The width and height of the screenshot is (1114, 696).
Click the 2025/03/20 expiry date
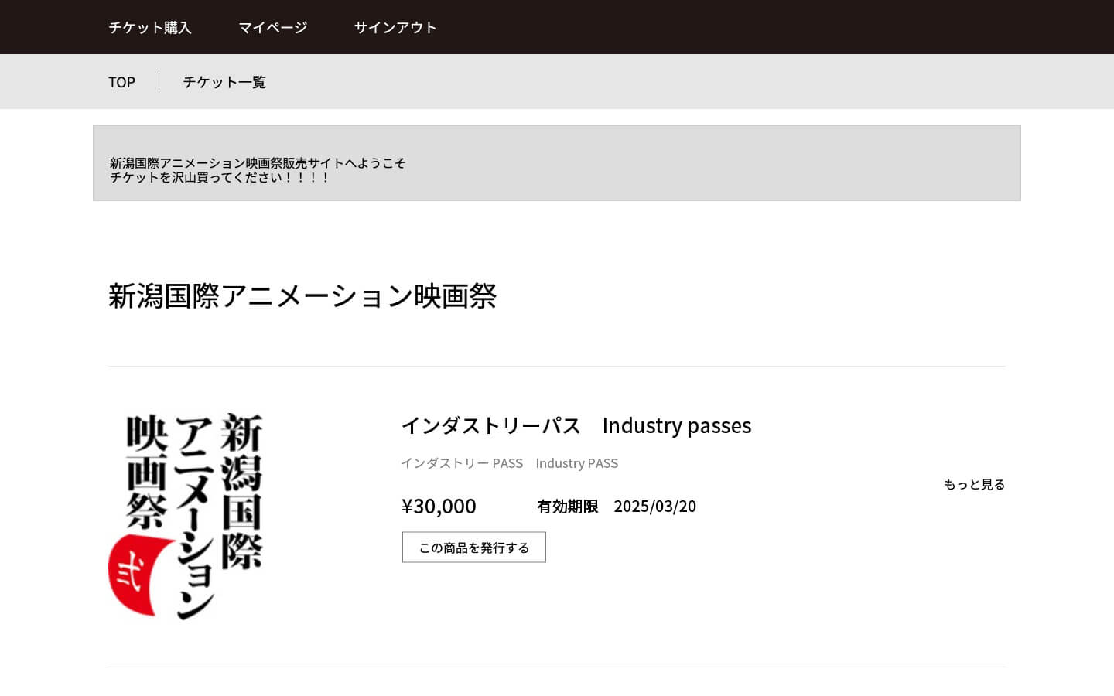coord(654,507)
